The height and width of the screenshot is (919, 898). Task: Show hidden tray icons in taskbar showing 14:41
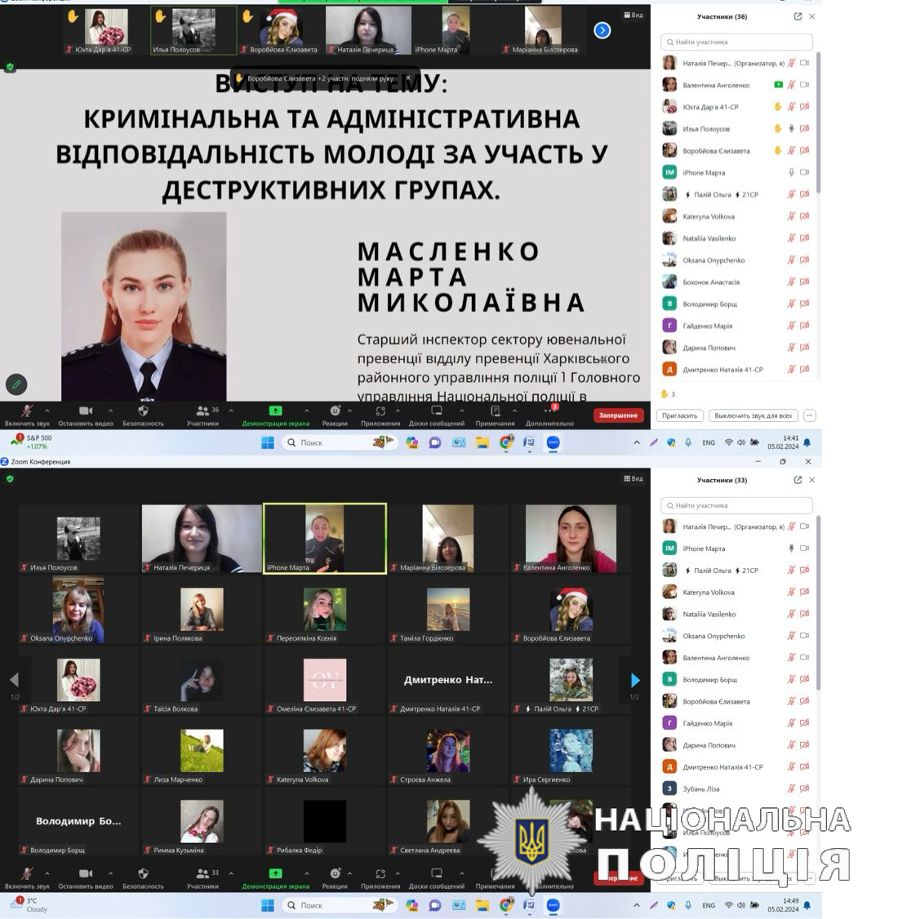pyautogui.click(x=637, y=442)
